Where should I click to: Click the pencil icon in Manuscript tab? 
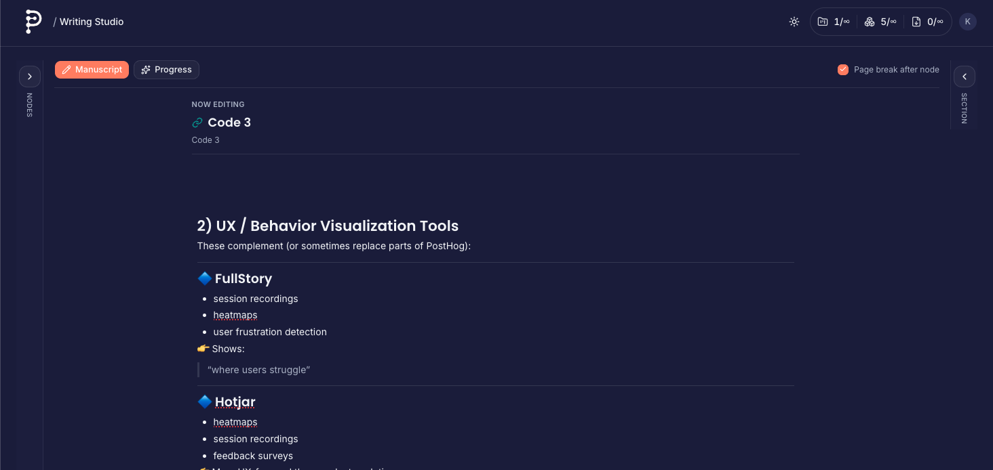[x=66, y=70]
